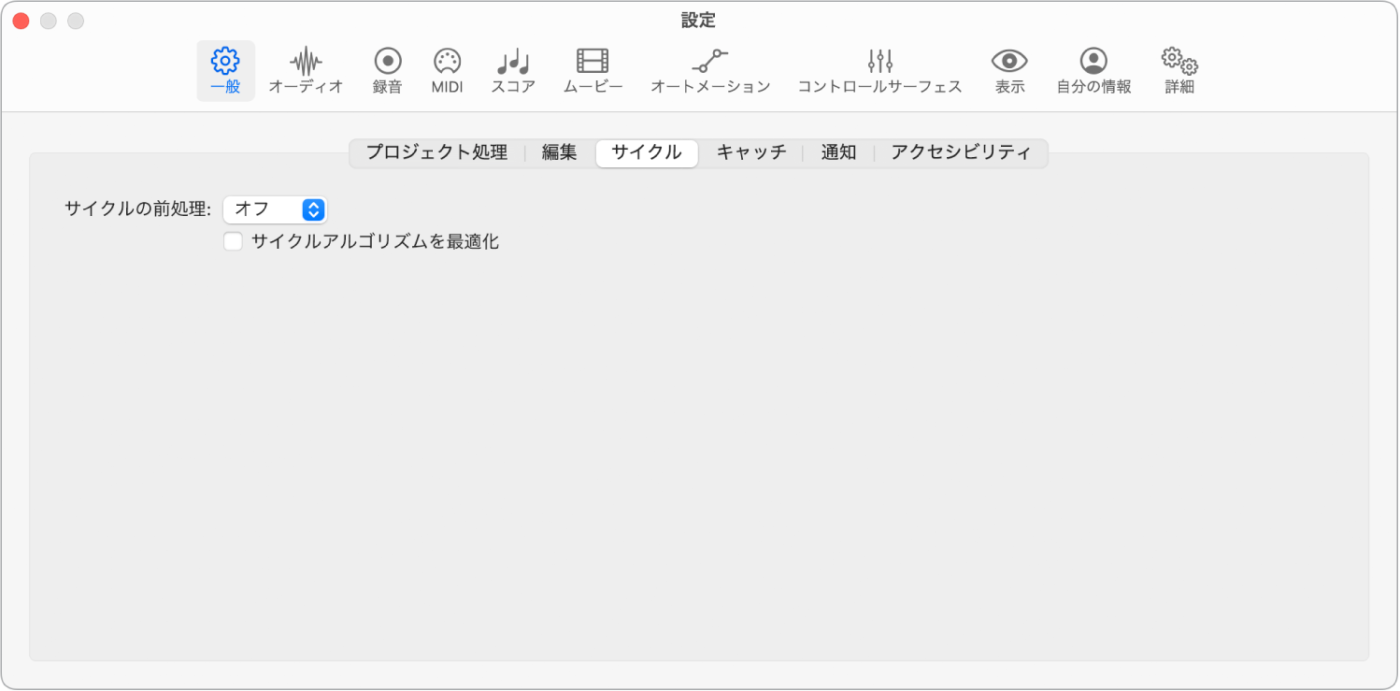
Task: Open the MIDI settings pane
Action: click(447, 71)
